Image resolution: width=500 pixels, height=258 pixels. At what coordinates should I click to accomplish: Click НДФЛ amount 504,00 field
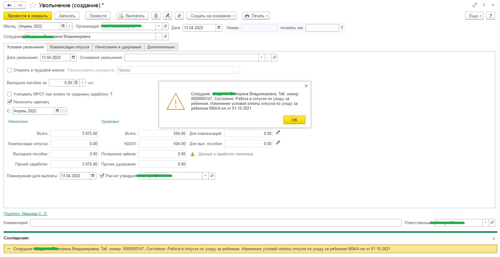click(162, 144)
